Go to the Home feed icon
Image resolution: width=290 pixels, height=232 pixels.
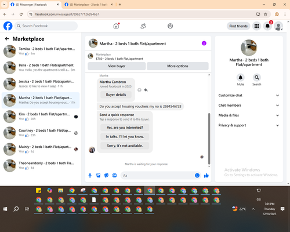pyautogui.click(x=116, y=26)
